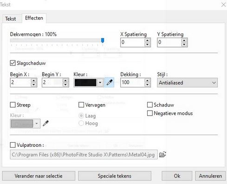Screen dimensions: 227x184
Task: Uncheck the Slagschaduw checkbox
Action: (13, 63)
